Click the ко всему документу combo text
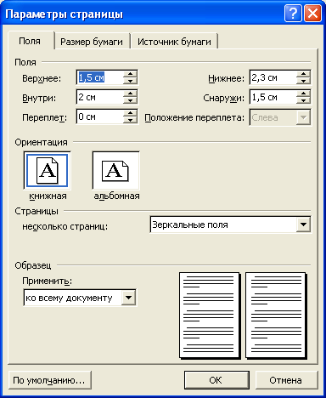Image resolution: width=326 pixels, height=398 pixels. pos(69,298)
